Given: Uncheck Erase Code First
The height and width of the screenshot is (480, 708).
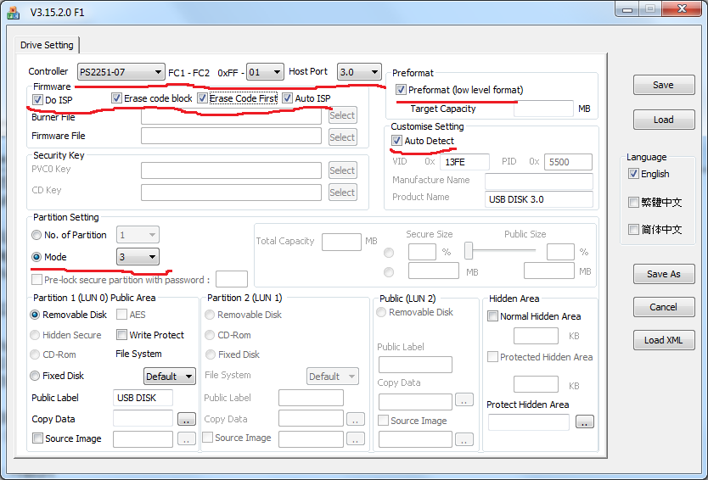Looking at the screenshot, I should coord(202,98).
